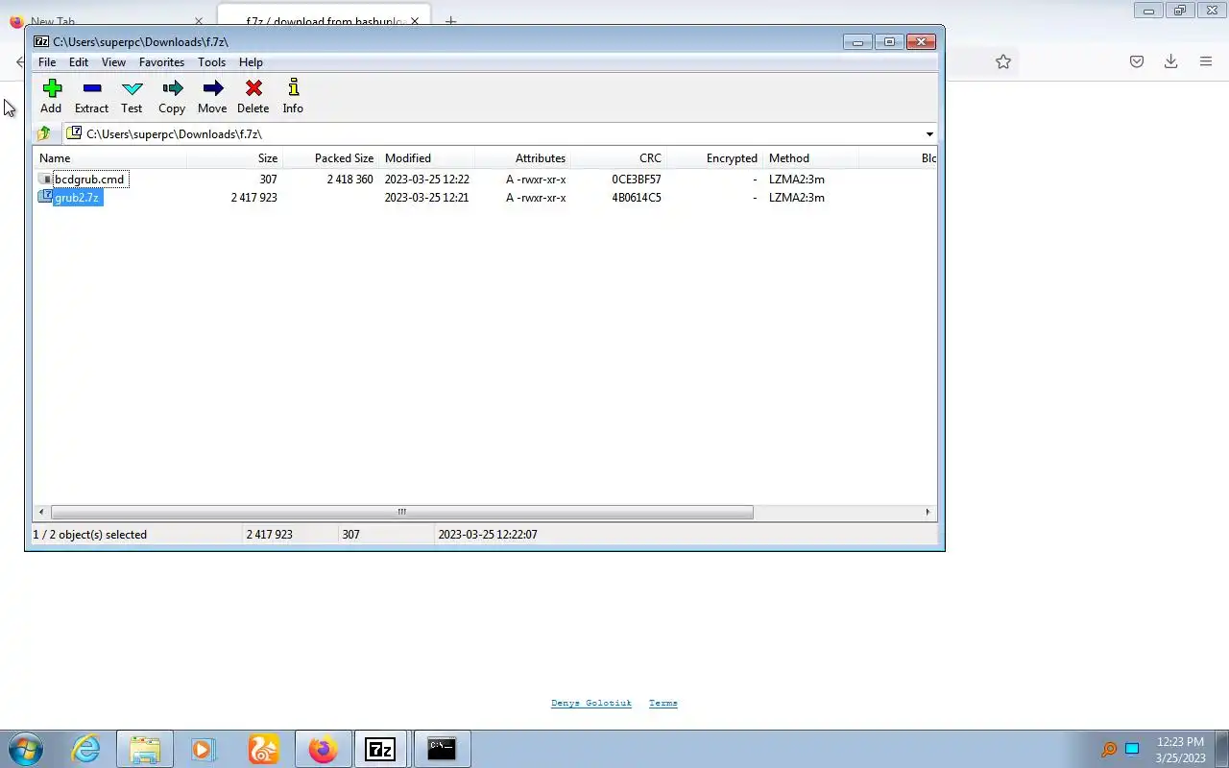
Task: Select the bcdgrub.cmd file icon
Action: click(x=45, y=180)
